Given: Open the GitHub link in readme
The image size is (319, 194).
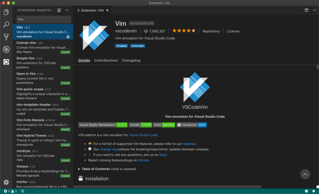Looking at the screenshot, I should coord(144,160).
